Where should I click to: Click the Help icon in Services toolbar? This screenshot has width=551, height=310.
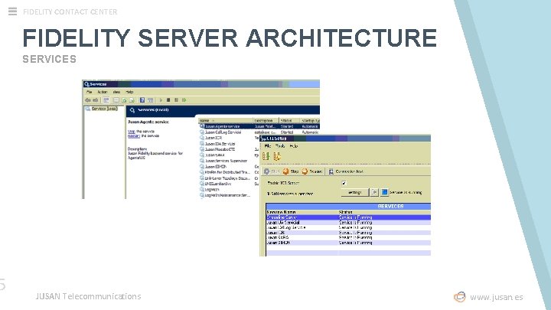tap(142, 100)
